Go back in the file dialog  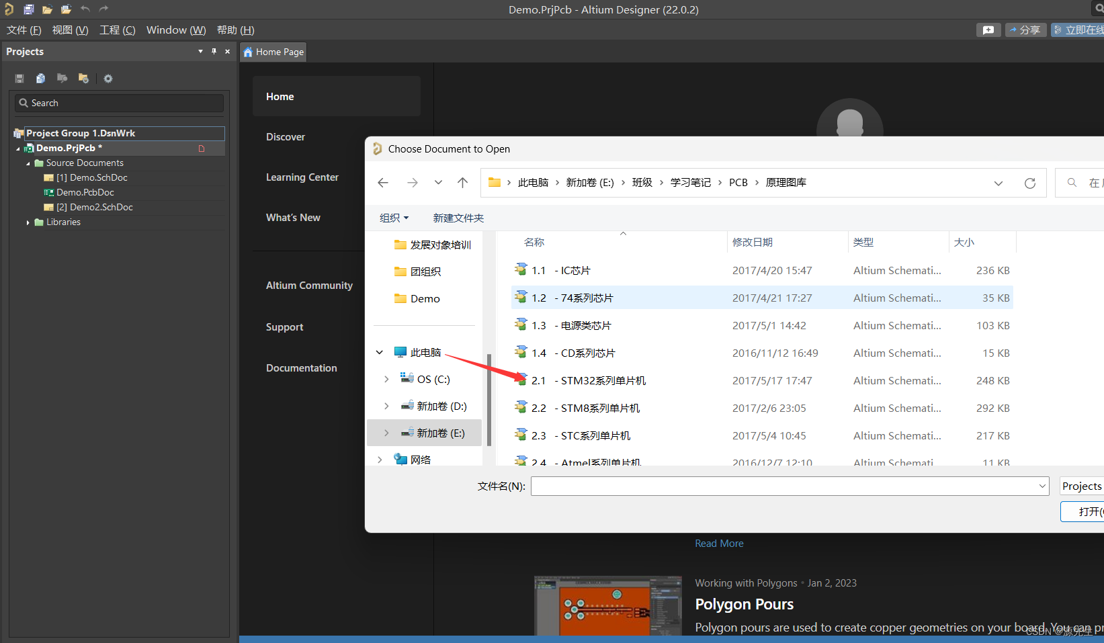tap(383, 183)
